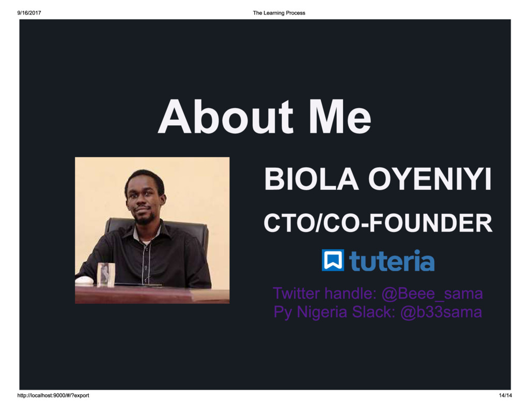Click the About Me heading
This screenshot has width=529, height=408.
[x=264, y=117]
